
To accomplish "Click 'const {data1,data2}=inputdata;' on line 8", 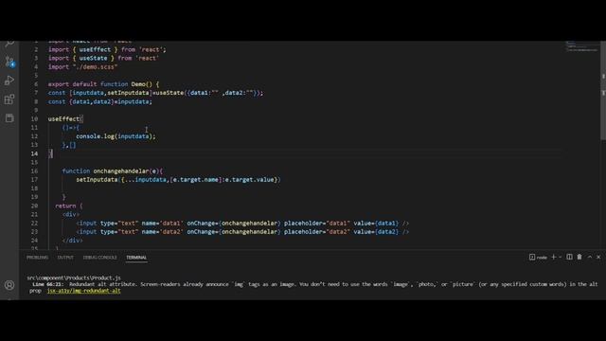I will tap(100, 101).
